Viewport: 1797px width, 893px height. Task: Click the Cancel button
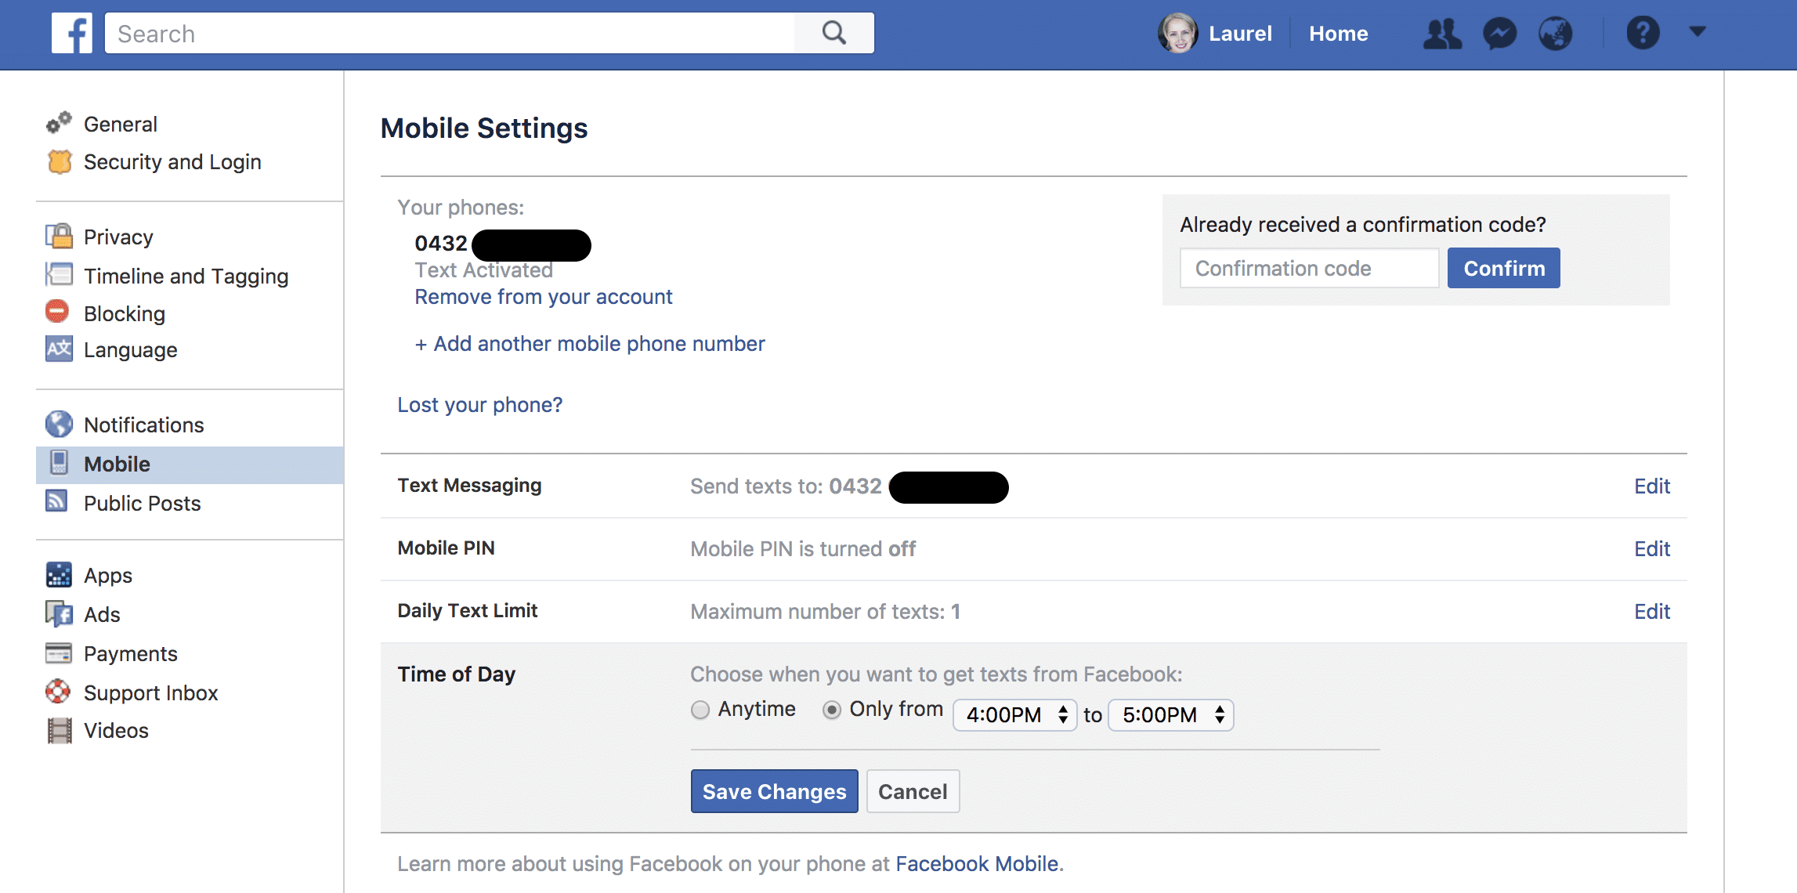[x=913, y=791]
